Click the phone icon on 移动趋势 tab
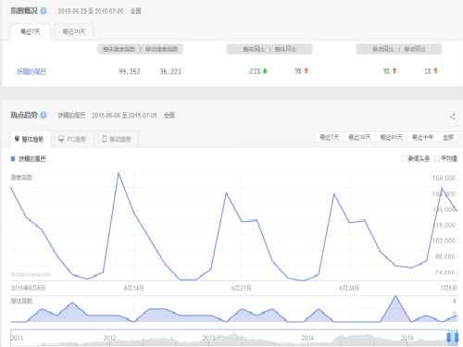This screenshot has height=347, width=463. click(x=105, y=139)
